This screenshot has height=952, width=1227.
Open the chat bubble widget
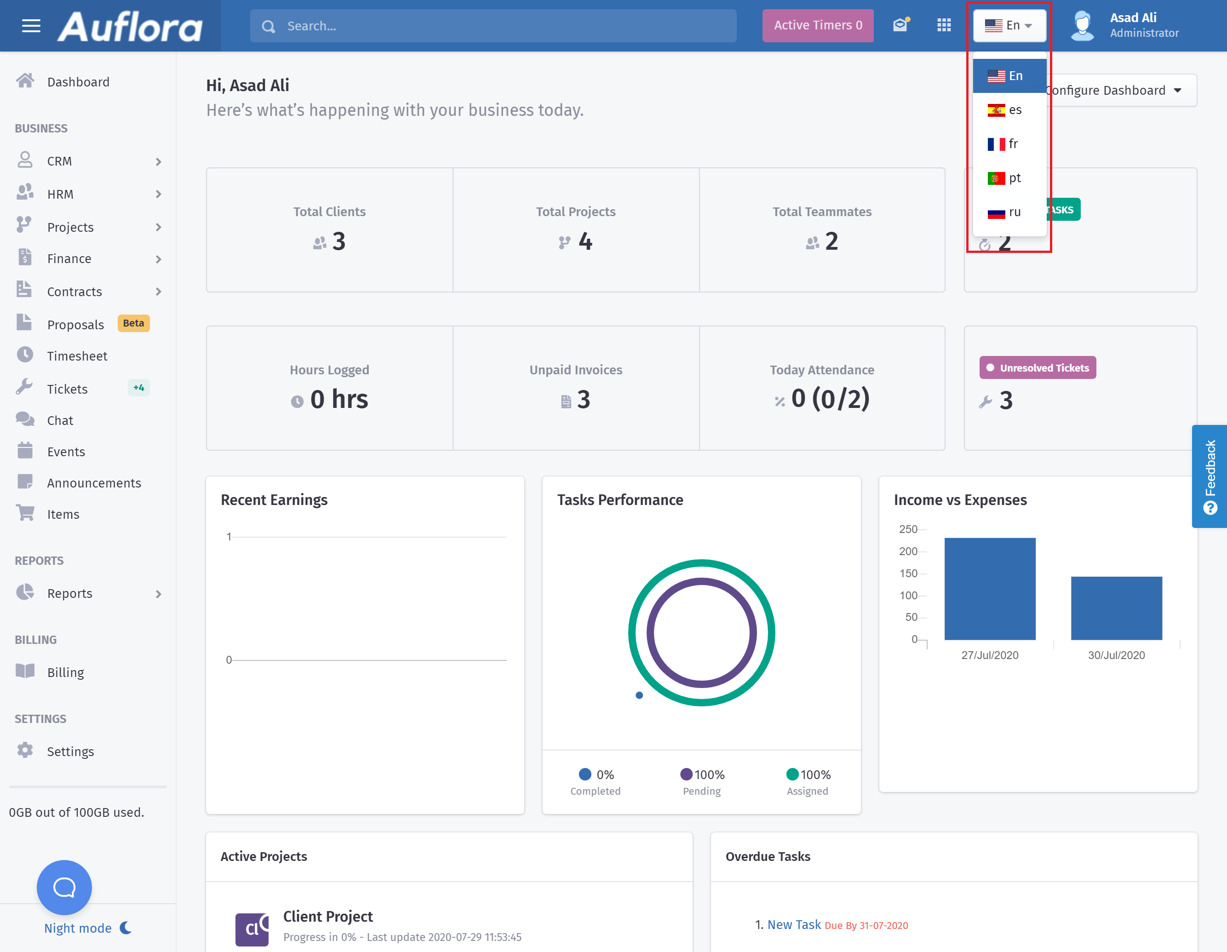64,887
